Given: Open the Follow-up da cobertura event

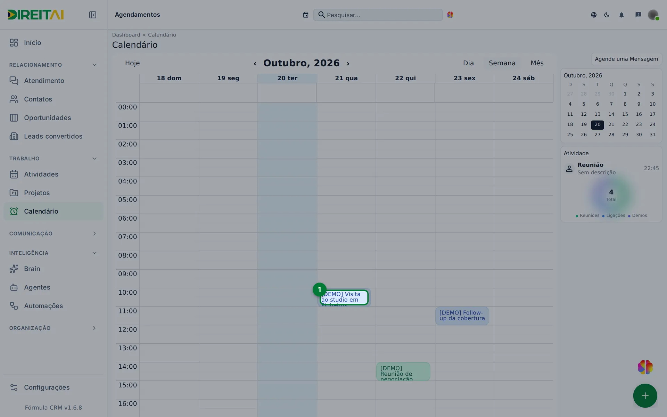Looking at the screenshot, I should pyautogui.click(x=462, y=316).
